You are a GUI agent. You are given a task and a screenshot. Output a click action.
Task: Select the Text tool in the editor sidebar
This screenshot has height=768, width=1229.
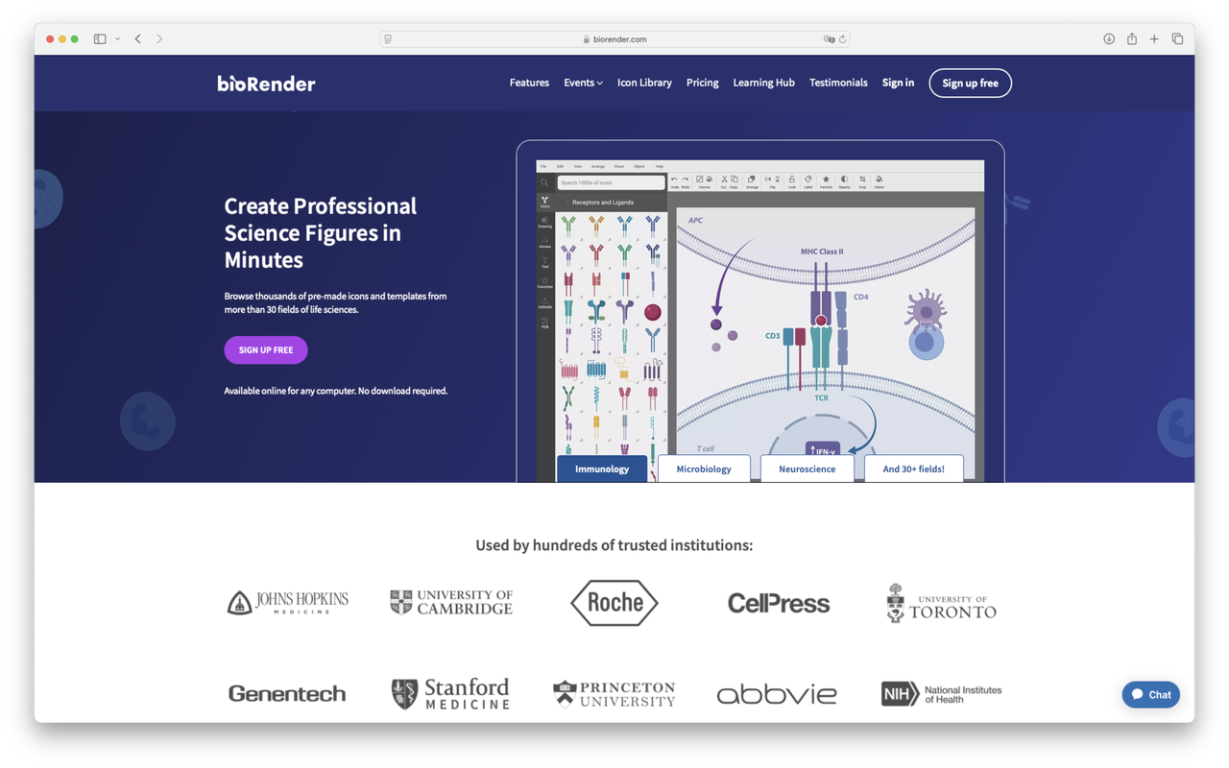click(x=544, y=262)
